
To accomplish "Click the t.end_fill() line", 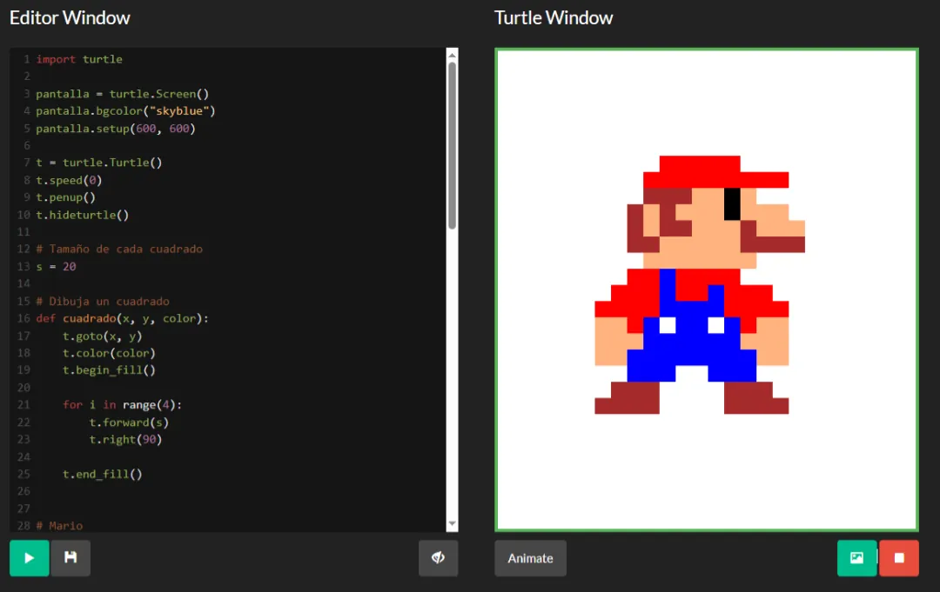I will coord(103,474).
